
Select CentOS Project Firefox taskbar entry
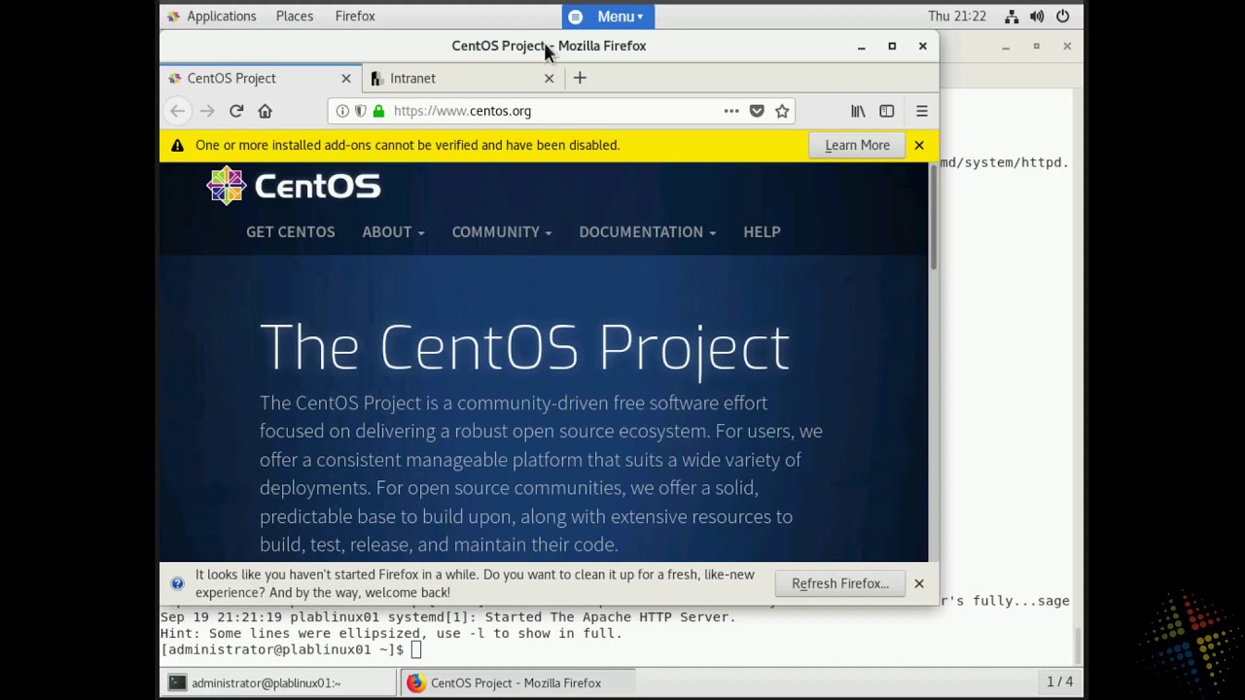point(517,682)
